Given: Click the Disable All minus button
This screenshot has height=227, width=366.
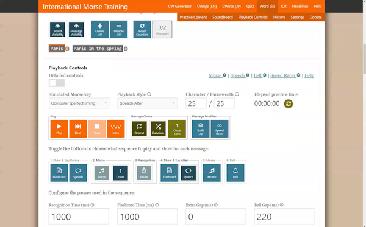Looking at the screenshot, I should pyautogui.click(x=118, y=29).
